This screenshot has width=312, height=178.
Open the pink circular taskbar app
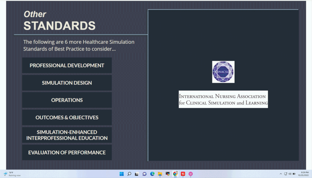coord(191,174)
